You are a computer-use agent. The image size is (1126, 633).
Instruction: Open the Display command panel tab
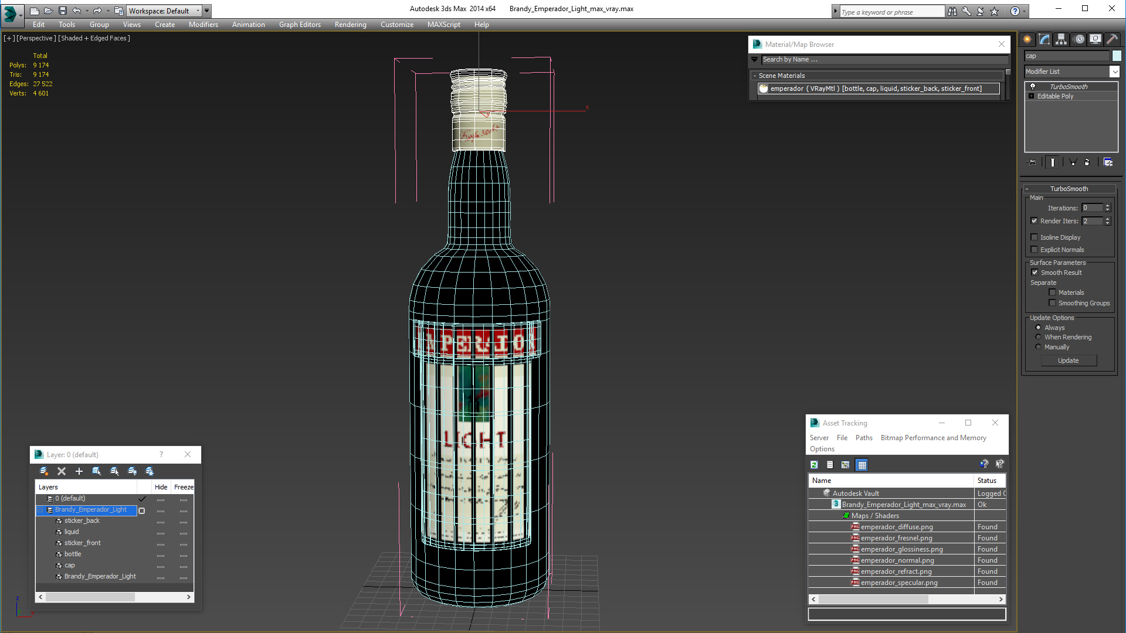tap(1096, 39)
